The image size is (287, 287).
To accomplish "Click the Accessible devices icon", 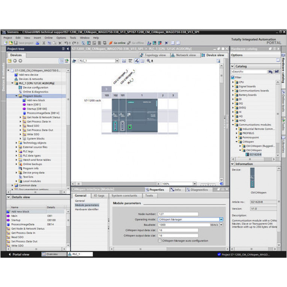I will tap(149, 43).
